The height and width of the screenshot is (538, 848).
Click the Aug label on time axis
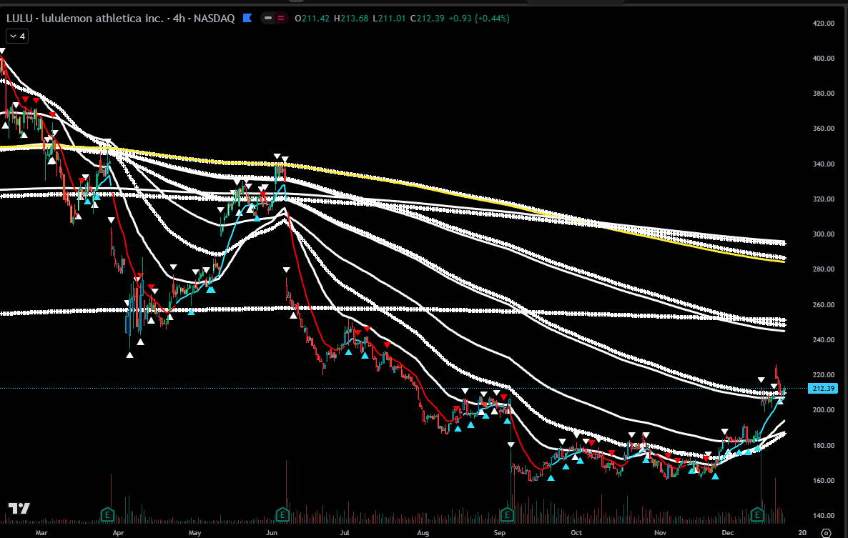pos(423,532)
